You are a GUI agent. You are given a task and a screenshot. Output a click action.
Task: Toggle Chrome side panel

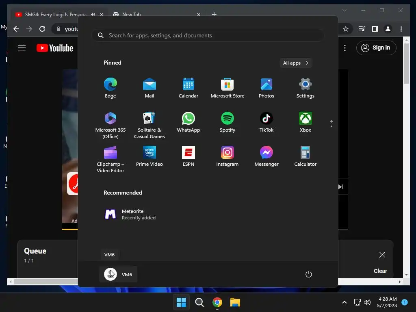[x=375, y=29]
